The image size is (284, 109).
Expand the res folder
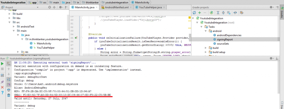coord(18,52)
